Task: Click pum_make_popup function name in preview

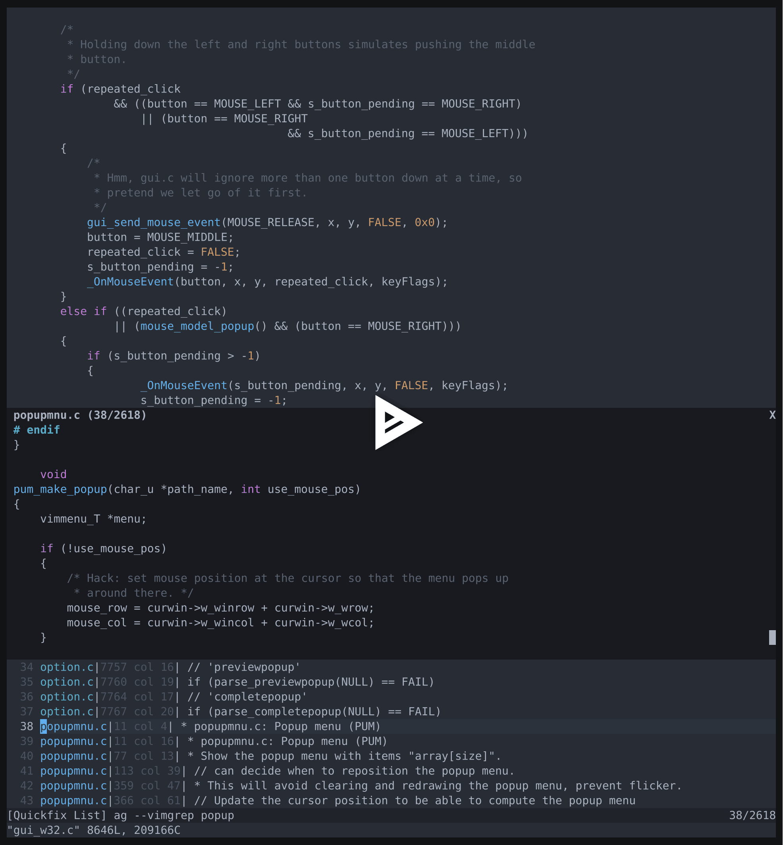Action: tap(60, 490)
